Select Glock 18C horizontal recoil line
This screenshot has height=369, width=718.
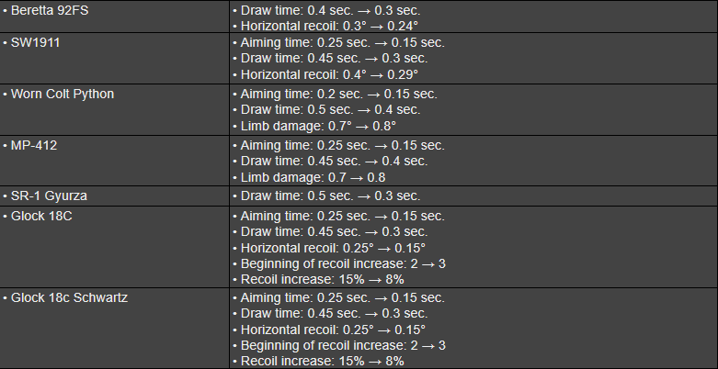pyautogui.click(x=333, y=248)
